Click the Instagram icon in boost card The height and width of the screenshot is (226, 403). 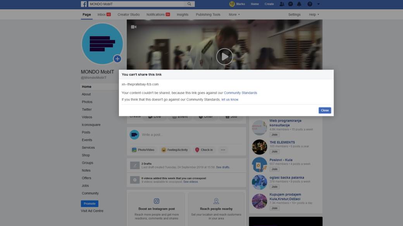click(x=157, y=201)
